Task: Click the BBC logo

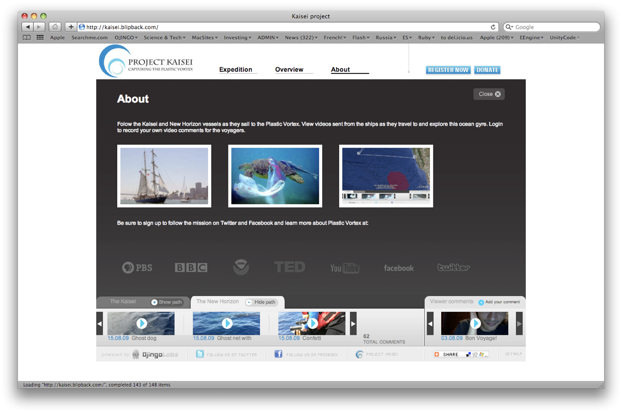Action: click(191, 267)
